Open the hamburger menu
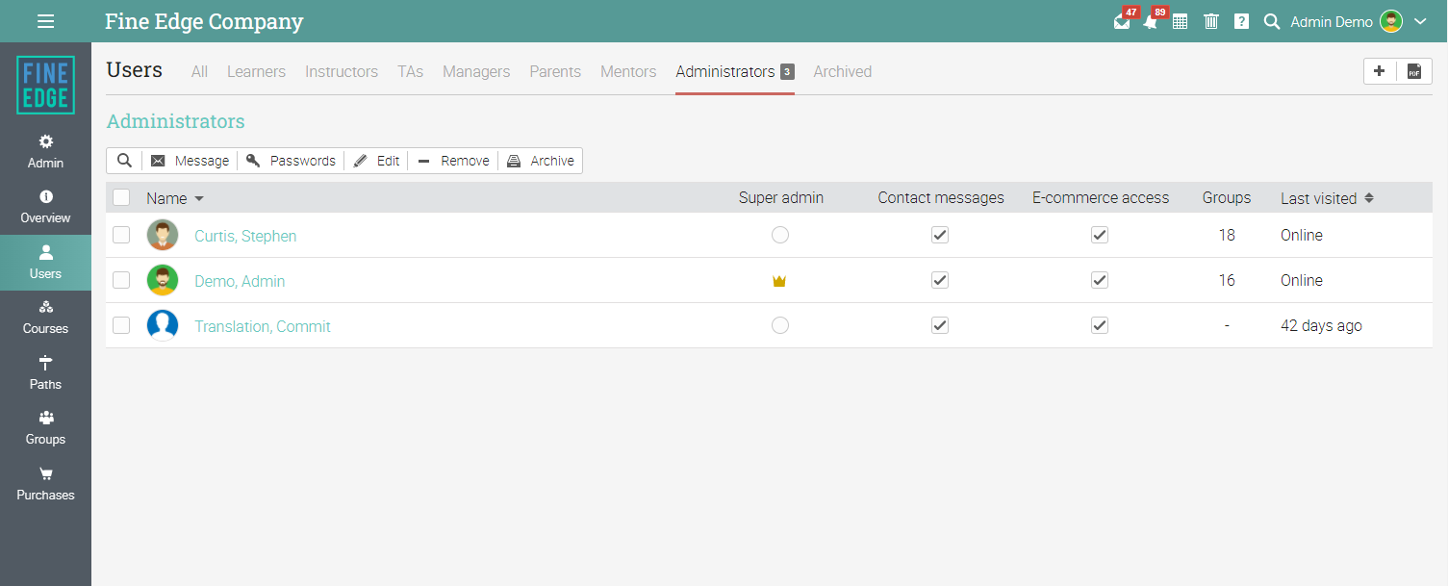The height and width of the screenshot is (586, 1448). 45,21
